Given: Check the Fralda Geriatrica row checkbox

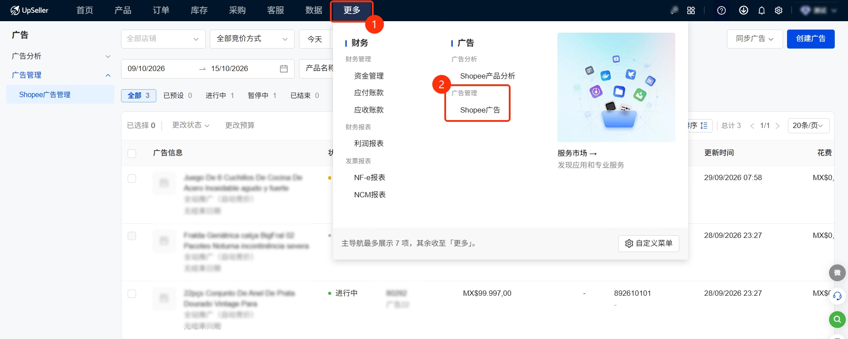Looking at the screenshot, I should 132,236.
